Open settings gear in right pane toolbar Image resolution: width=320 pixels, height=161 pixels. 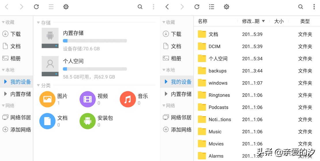pyautogui.click(x=227, y=7)
